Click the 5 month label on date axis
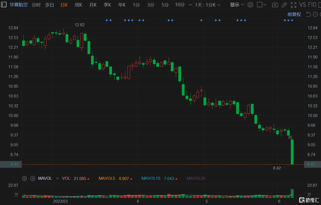Image resolution: width=321 pixels, height=205 pixels. click(207, 201)
